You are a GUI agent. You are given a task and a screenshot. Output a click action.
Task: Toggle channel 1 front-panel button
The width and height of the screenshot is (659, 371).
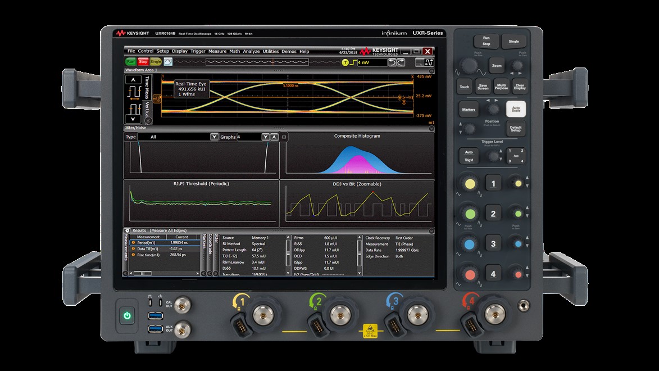click(493, 183)
